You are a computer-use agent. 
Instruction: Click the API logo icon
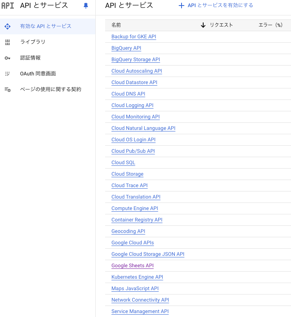pyautogui.click(x=7, y=6)
